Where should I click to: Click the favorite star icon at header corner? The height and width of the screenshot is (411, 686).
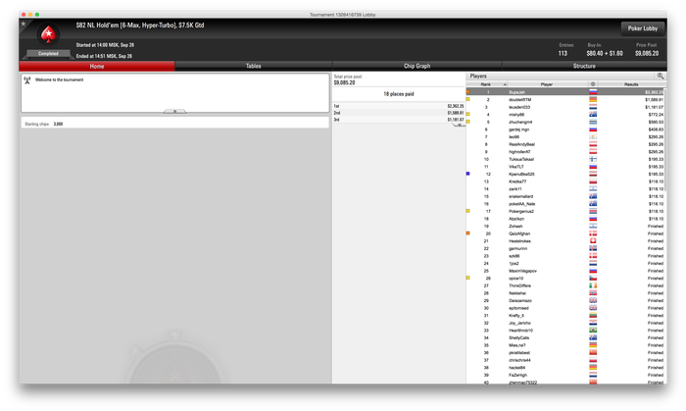(24, 24)
